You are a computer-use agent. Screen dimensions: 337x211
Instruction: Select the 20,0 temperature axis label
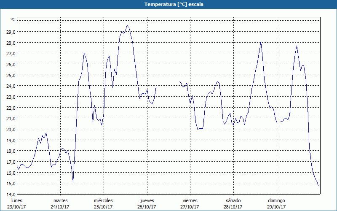11,129
